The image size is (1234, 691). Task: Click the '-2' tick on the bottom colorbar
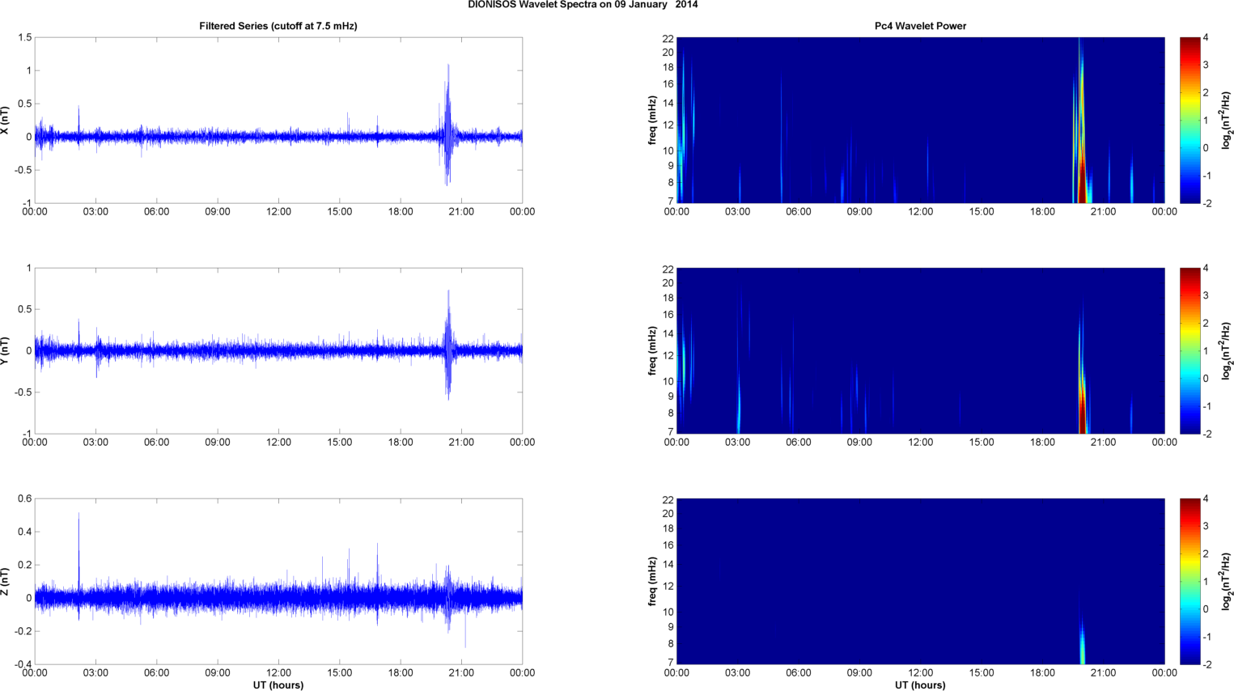pos(1207,664)
